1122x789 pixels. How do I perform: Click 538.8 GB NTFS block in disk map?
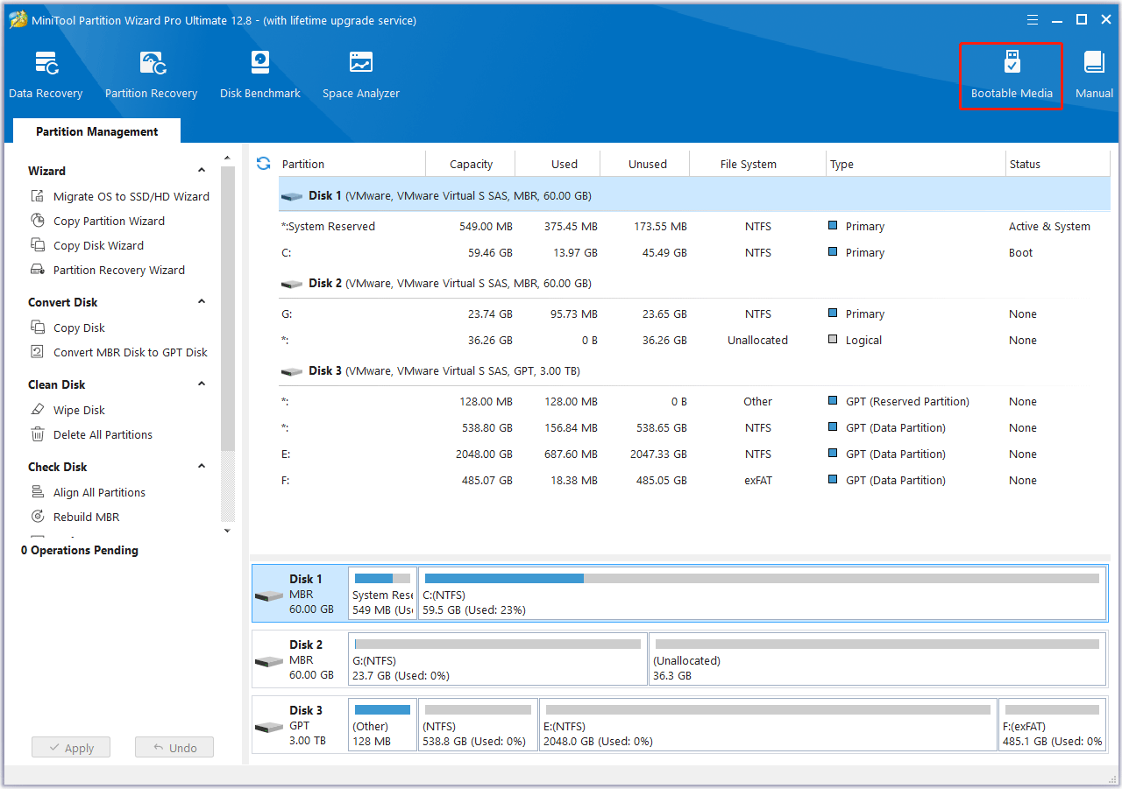click(x=478, y=725)
